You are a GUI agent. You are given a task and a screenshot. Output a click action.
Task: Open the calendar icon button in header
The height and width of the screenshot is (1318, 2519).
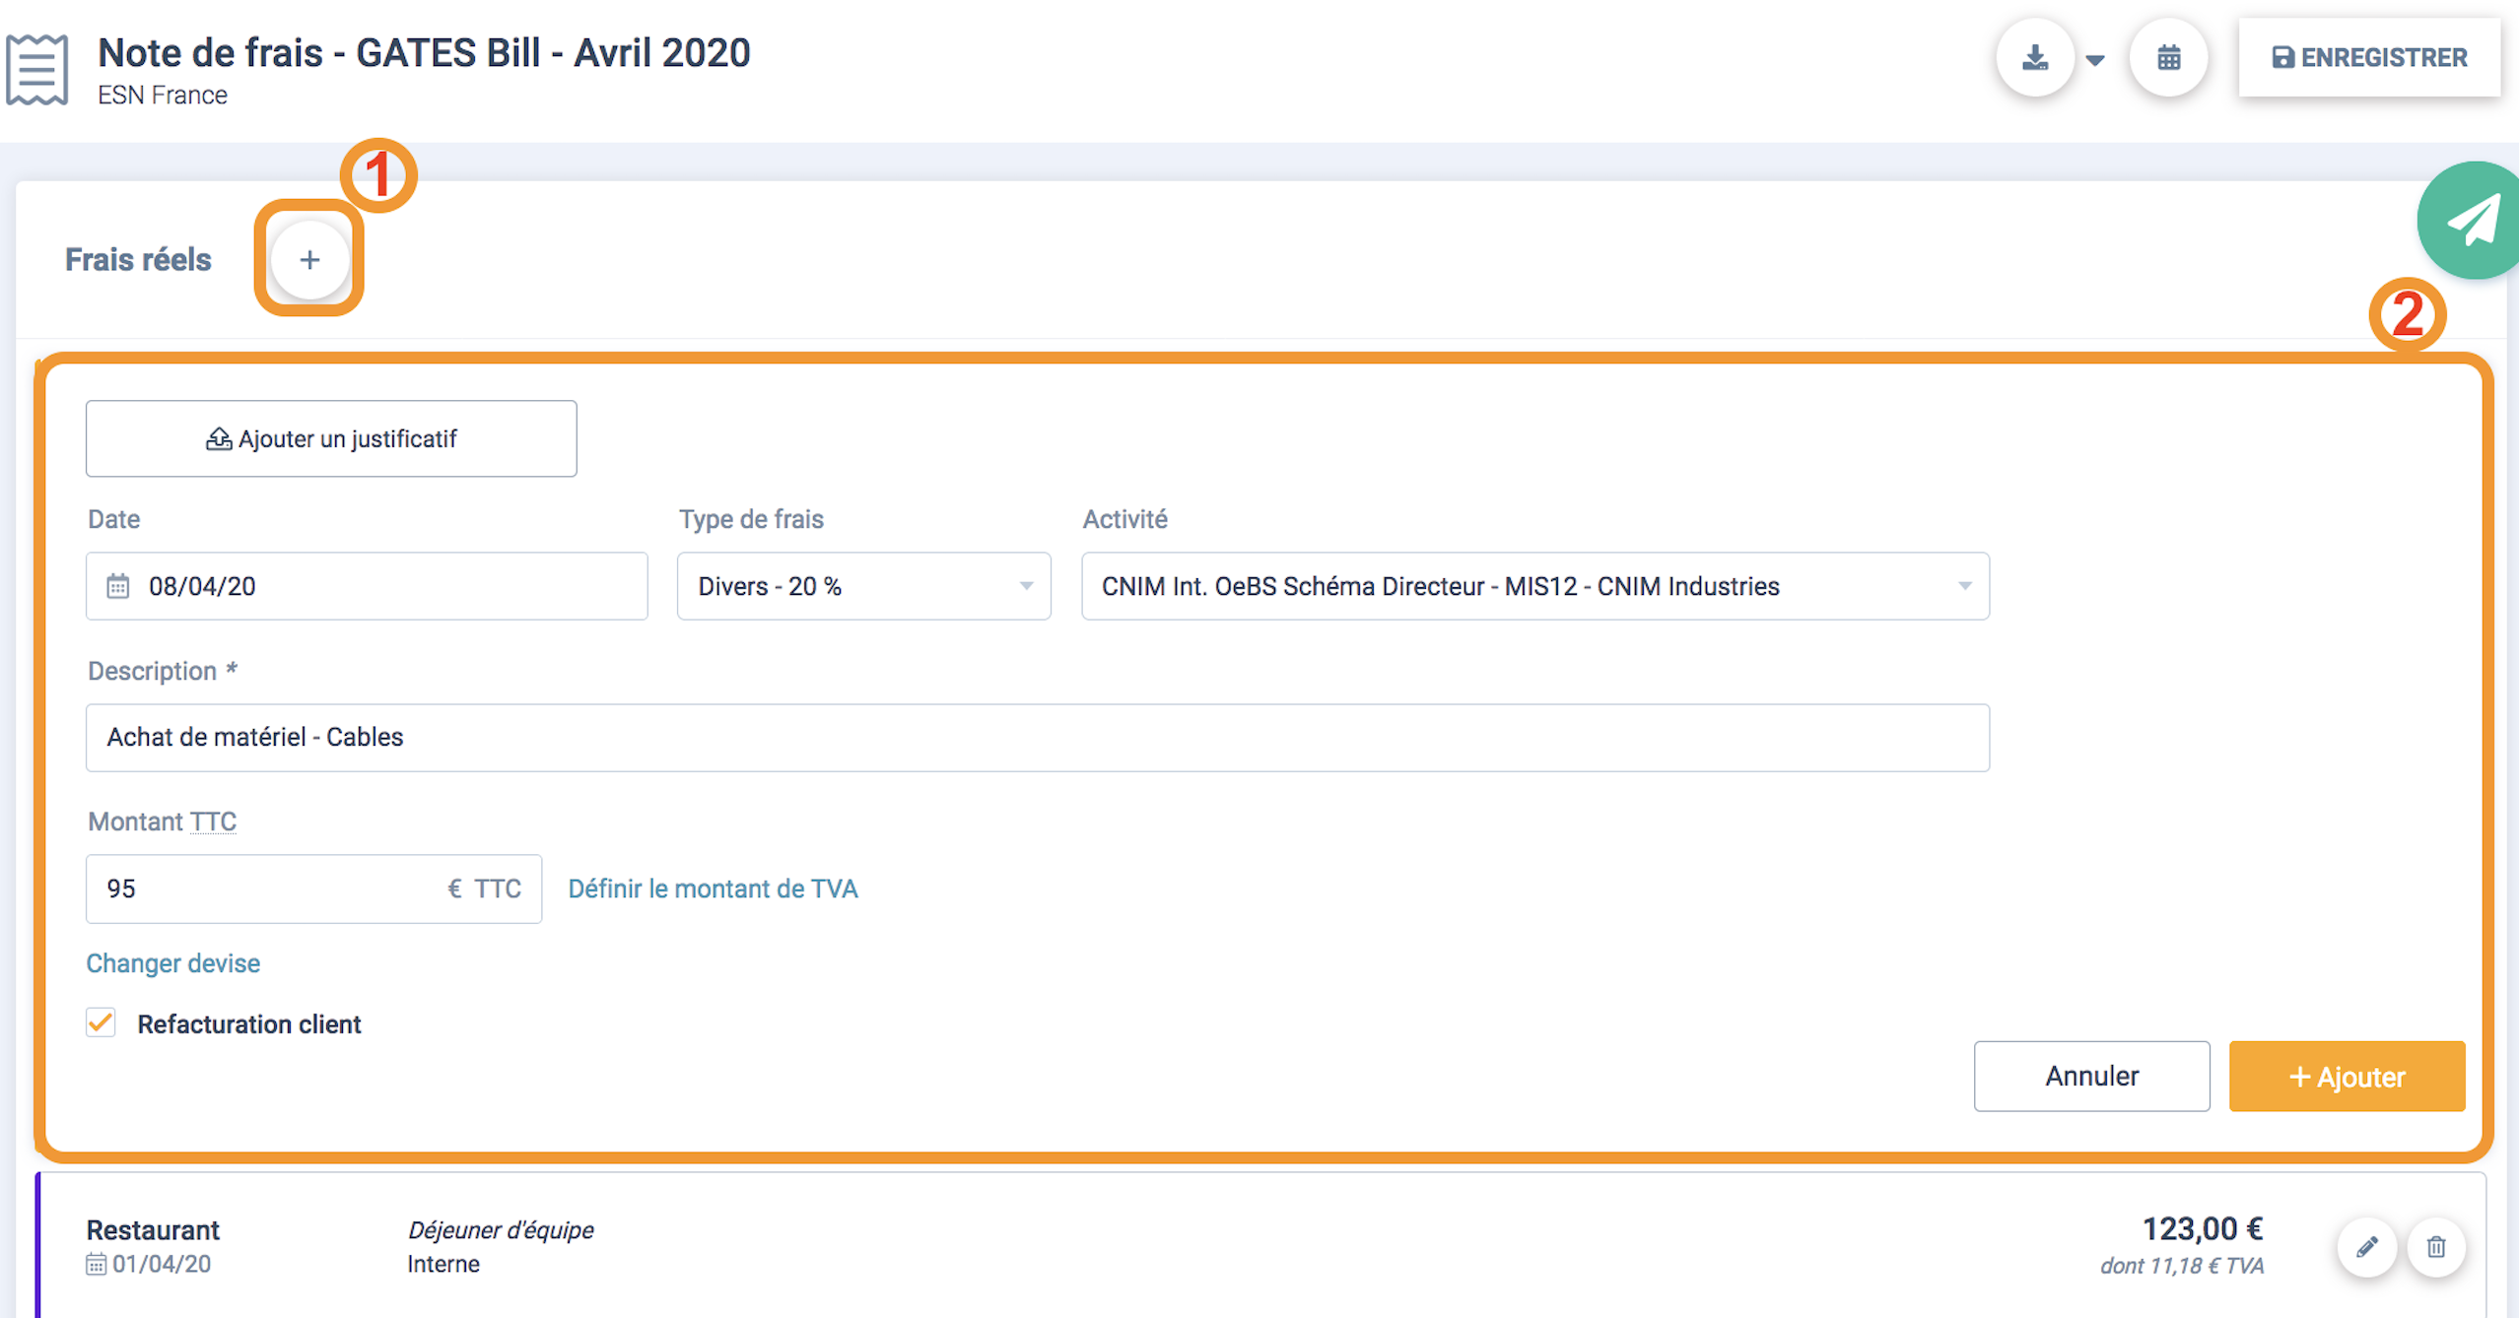[x=2168, y=57]
